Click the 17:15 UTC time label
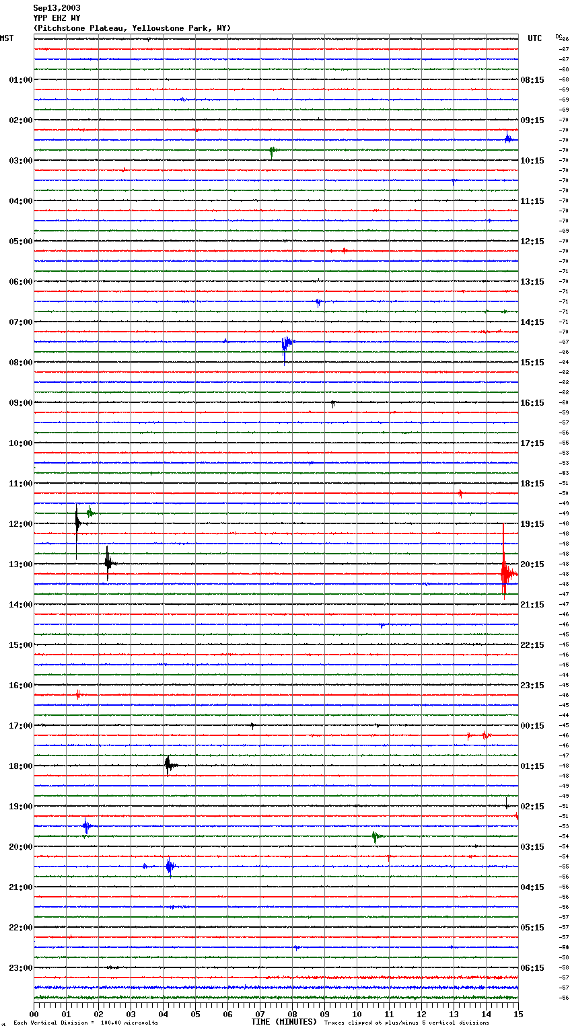The width and height of the screenshot is (572, 1032). (x=532, y=443)
